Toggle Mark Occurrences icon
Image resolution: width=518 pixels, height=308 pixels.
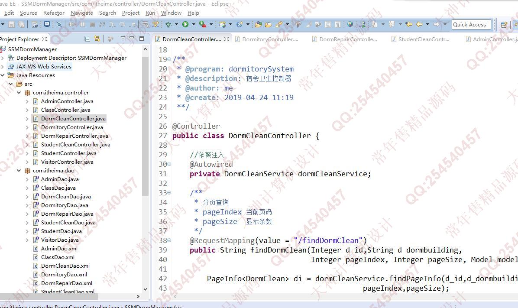tap(308, 24)
